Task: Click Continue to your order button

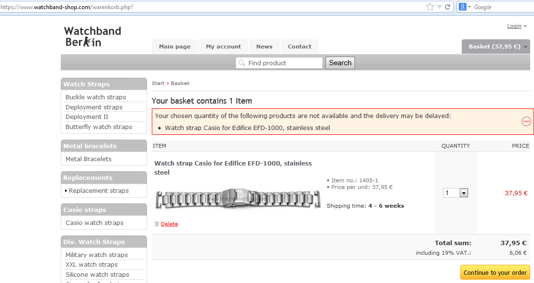Action: pyautogui.click(x=495, y=272)
